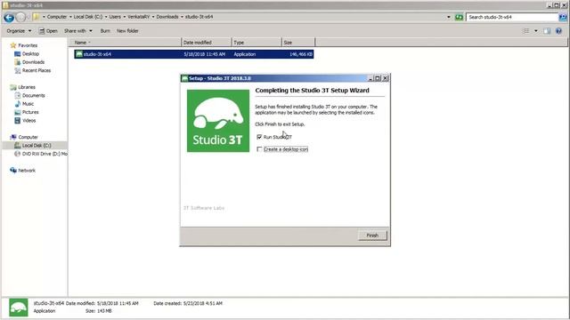
Task: Enable the Create a desktop icon checkbox
Action: (x=259, y=149)
